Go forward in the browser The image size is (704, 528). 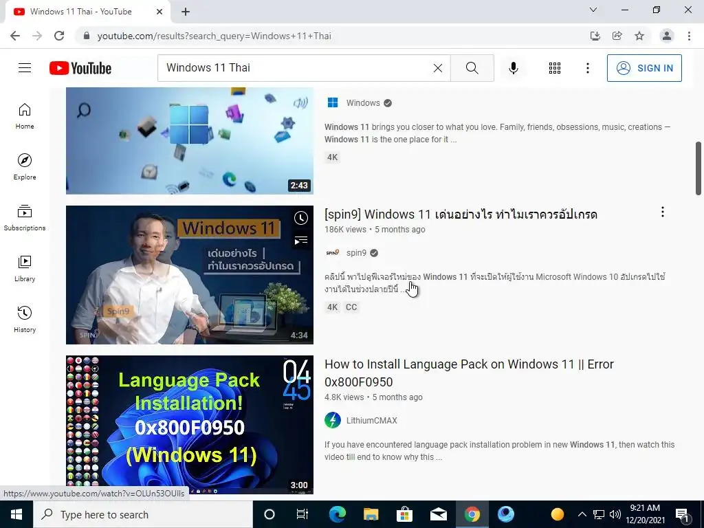click(x=37, y=36)
